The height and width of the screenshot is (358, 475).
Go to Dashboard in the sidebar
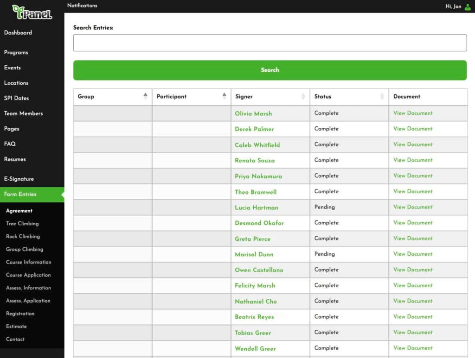tap(18, 33)
